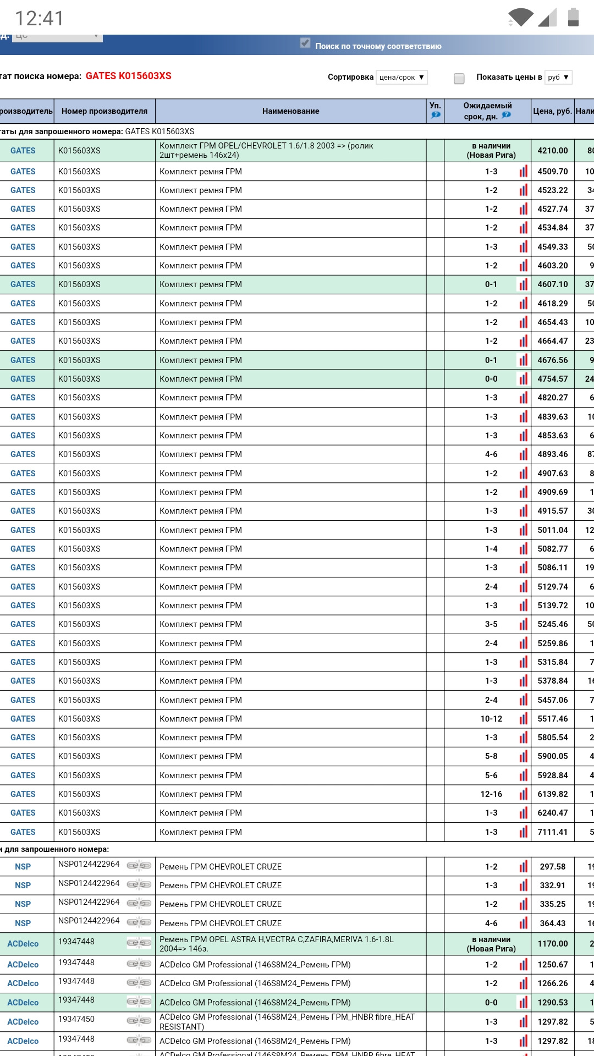Click the Цена, руб. column header
The width and height of the screenshot is (594, 1056).
click(x=553, y=111)
